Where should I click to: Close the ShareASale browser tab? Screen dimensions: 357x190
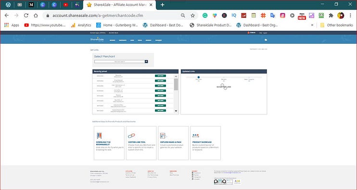[151, 5]
